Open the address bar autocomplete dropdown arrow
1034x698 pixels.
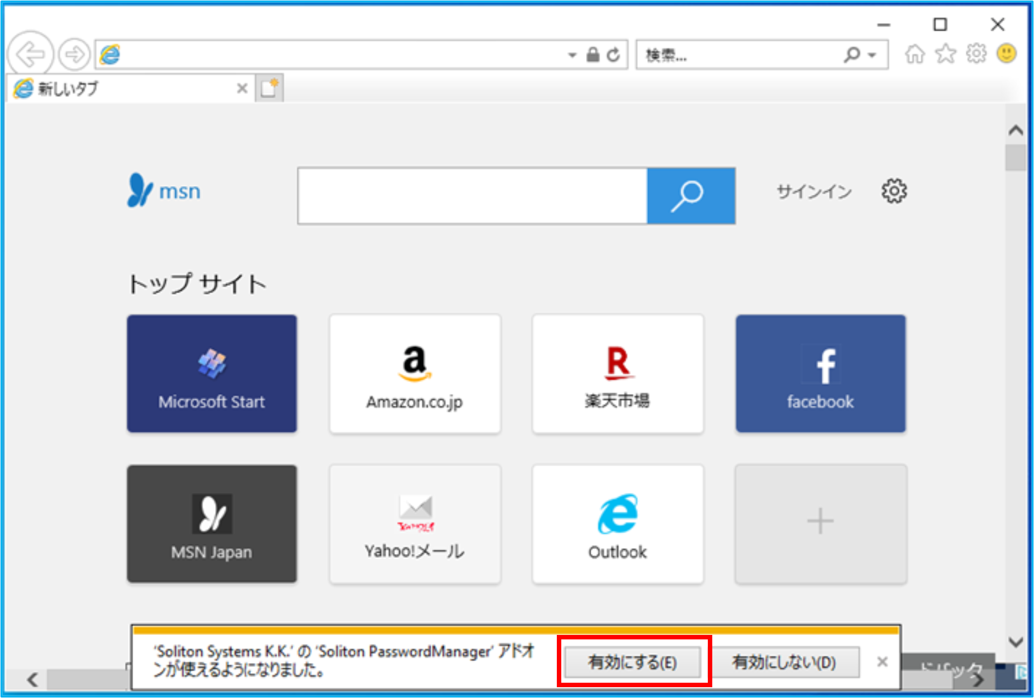tap(572, 55)
